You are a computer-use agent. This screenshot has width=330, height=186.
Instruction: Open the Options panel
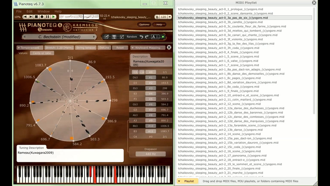coord(144,24)
